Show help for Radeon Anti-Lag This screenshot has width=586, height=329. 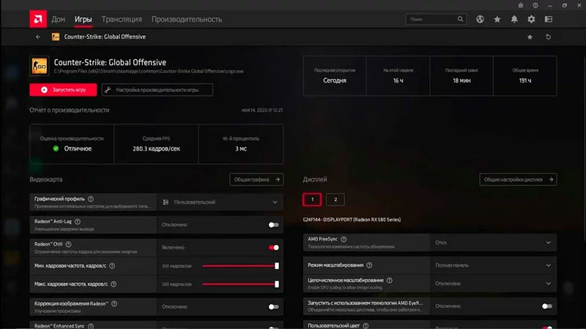tap(78, 222)
